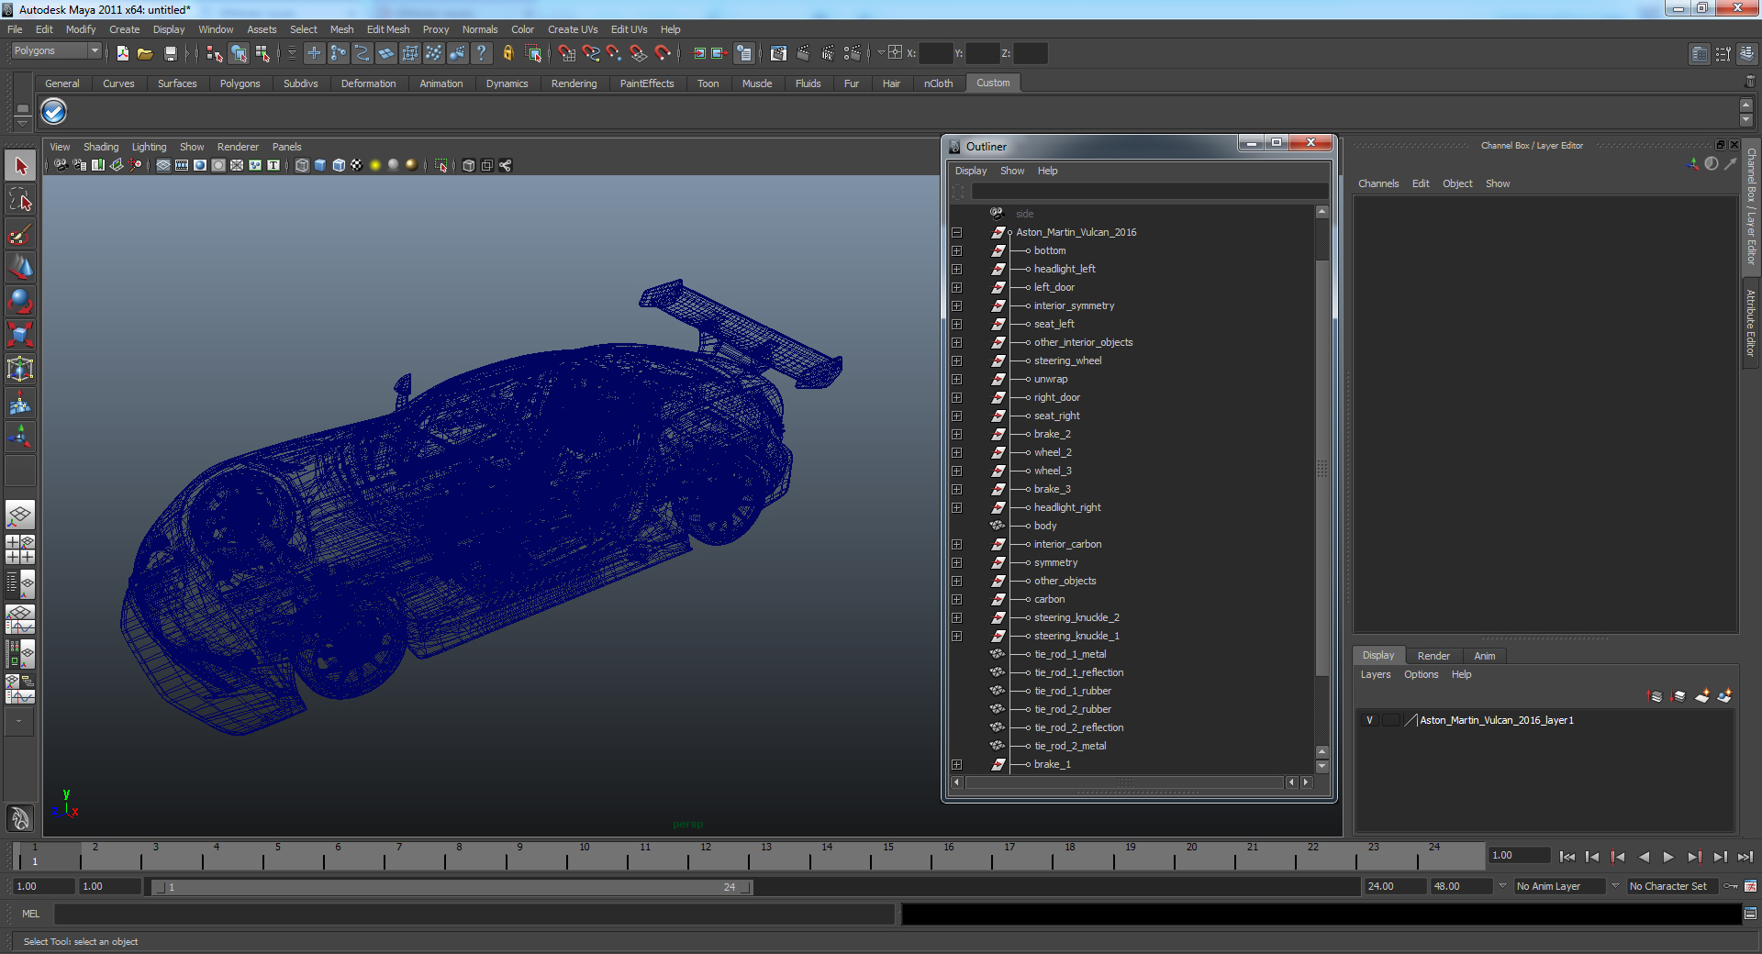
Task: Expand the left_door node in Outliner
Action: pyautogui.click(x=956, y=287)
